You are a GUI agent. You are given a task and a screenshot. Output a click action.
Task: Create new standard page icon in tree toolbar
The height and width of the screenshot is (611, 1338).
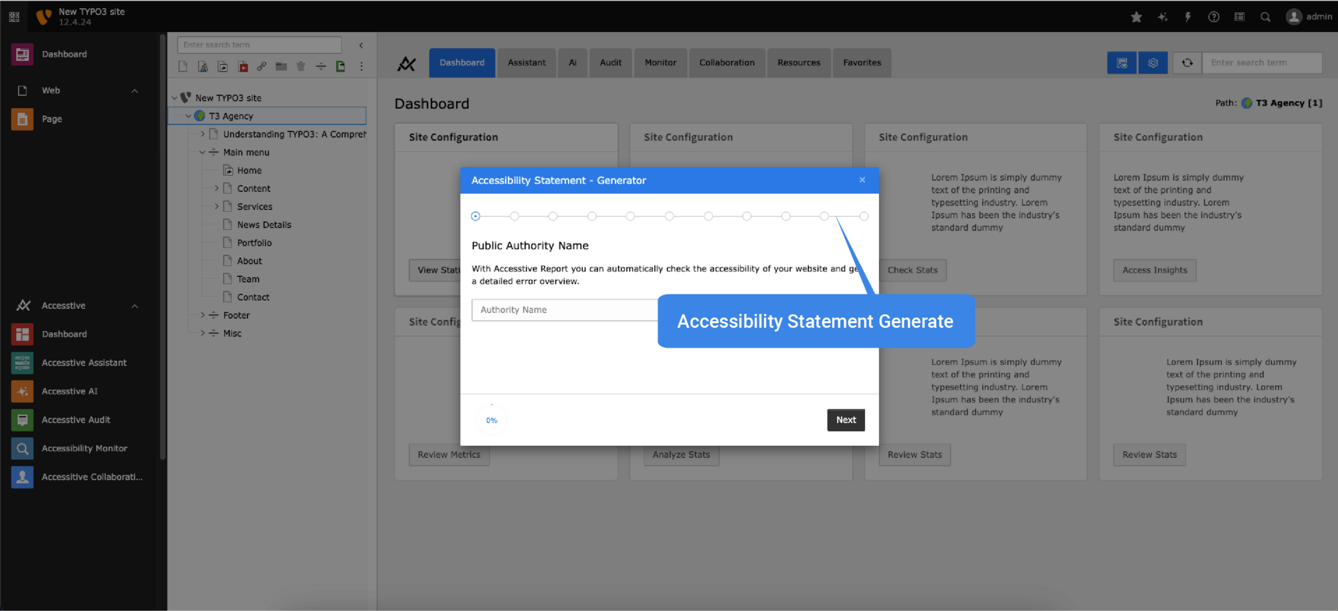point(183,66)
